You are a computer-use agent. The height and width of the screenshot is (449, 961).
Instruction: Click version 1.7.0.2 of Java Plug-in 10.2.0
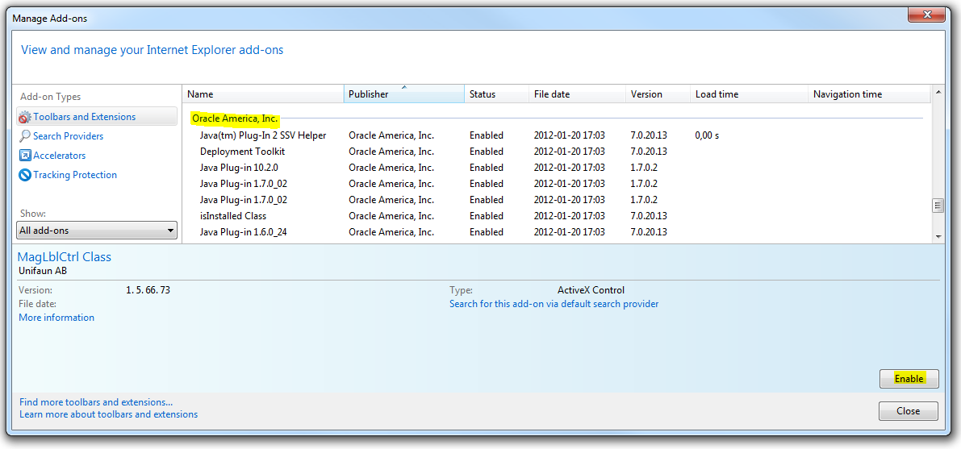pyautogui.click(x=644, y=167)
